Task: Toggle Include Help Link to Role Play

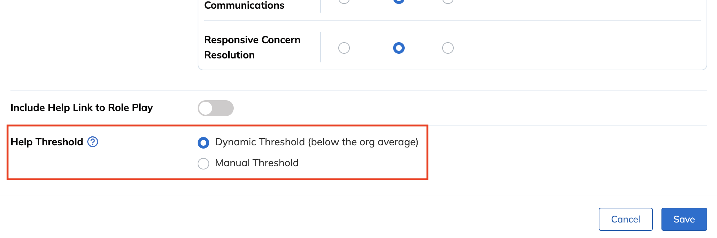Action: click(216, 108)
